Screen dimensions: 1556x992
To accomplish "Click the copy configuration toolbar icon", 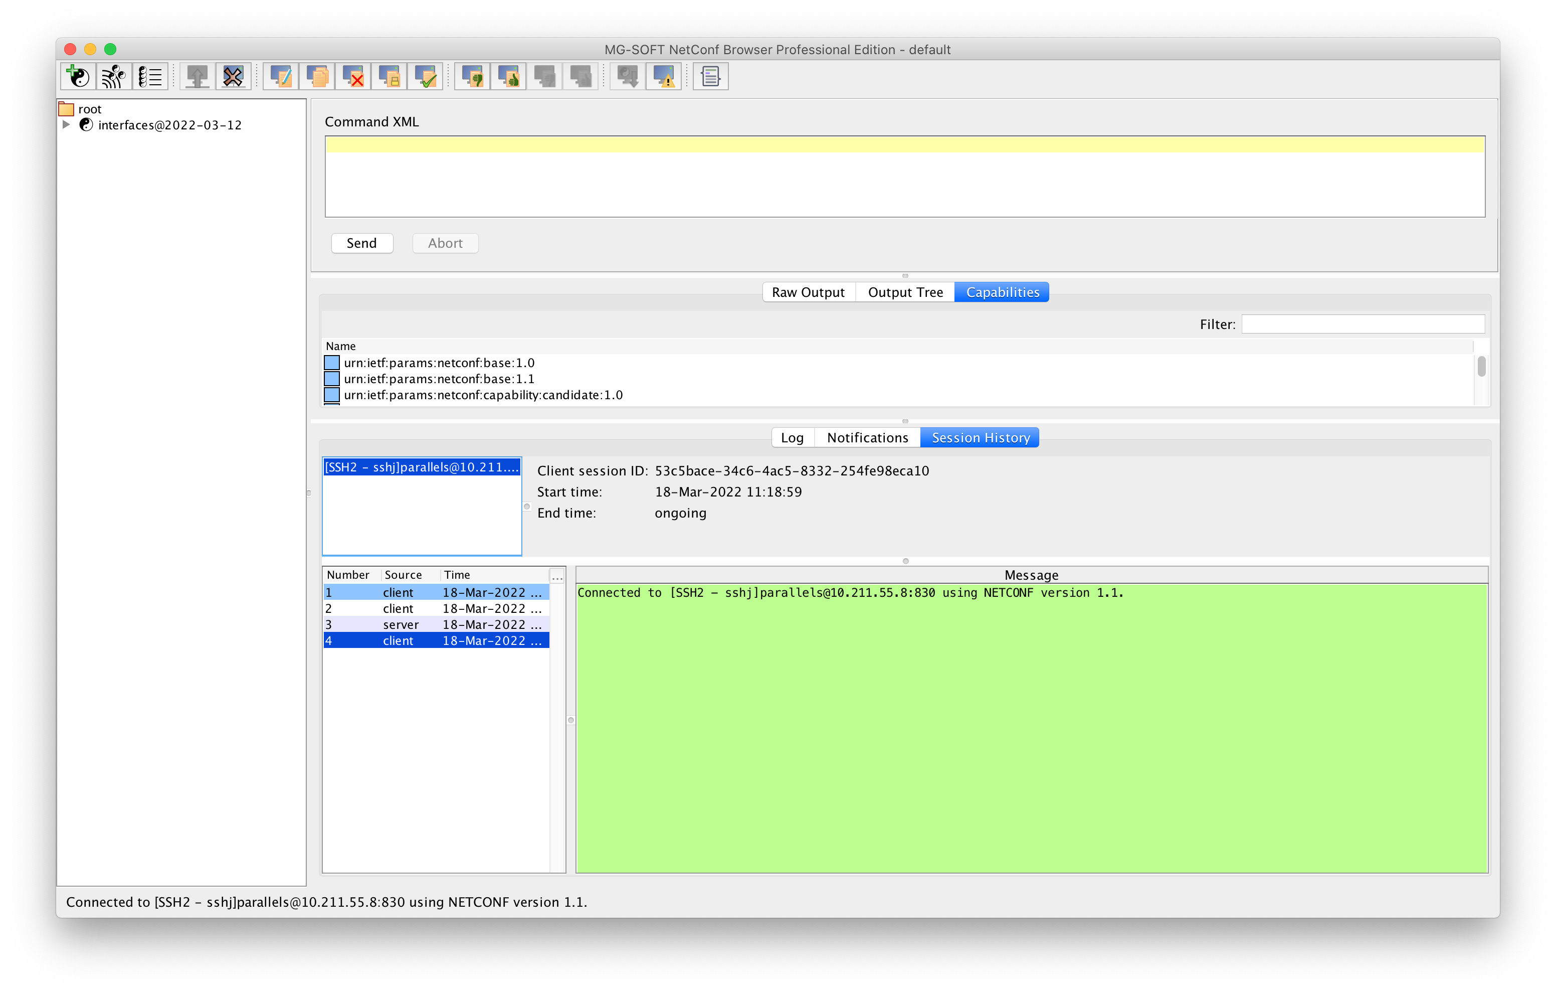I will pyautogui.click(x=317, y=76).
